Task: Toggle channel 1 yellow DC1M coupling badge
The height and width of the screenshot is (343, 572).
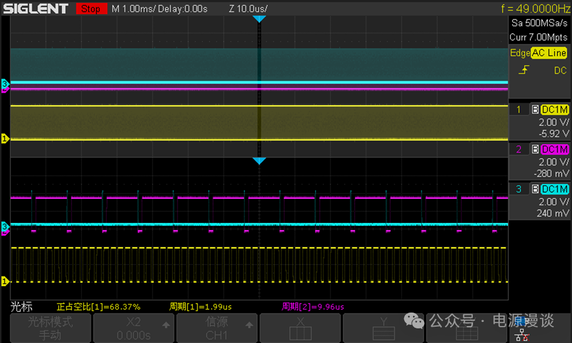Action: (554, 109)
